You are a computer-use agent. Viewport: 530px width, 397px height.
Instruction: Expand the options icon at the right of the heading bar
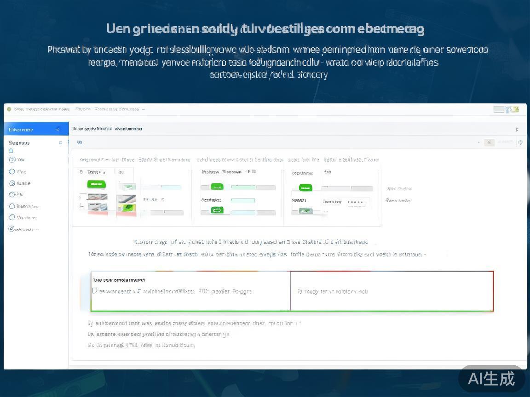click(517, 130)
